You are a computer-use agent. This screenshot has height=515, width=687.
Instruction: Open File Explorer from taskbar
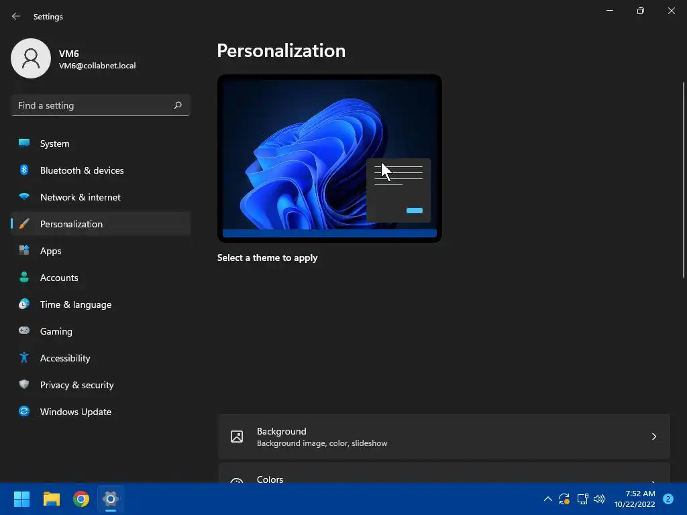[x=51, y=499]
